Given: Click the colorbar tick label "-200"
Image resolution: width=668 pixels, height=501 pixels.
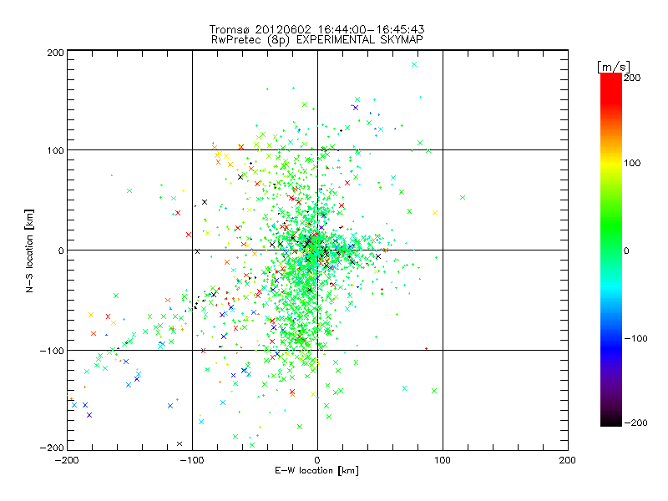Looking at the screenshot, I should tap(635, 423).
